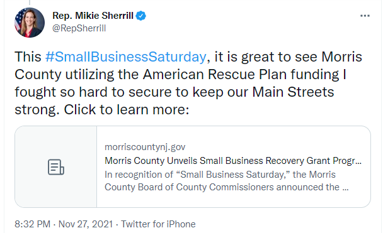The image size is (383, 233).
Task: Click the word 'fought' in the tweet
Action: 35,92
